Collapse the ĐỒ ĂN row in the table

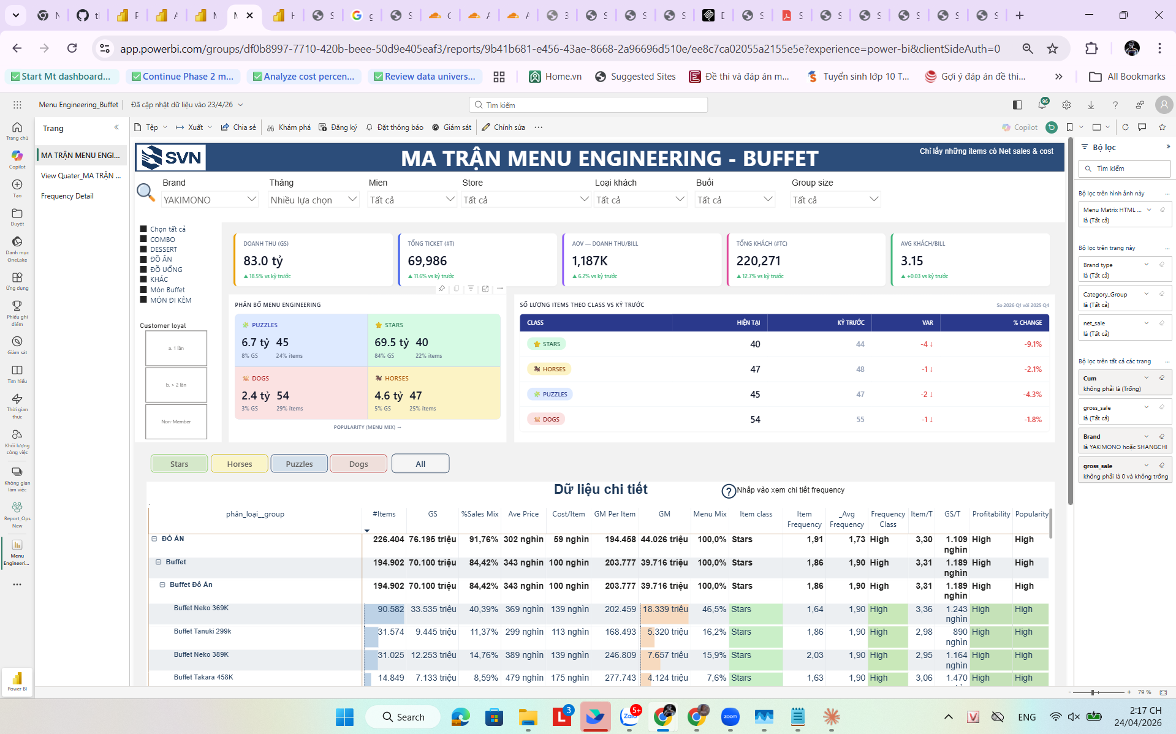pos(153,539)
